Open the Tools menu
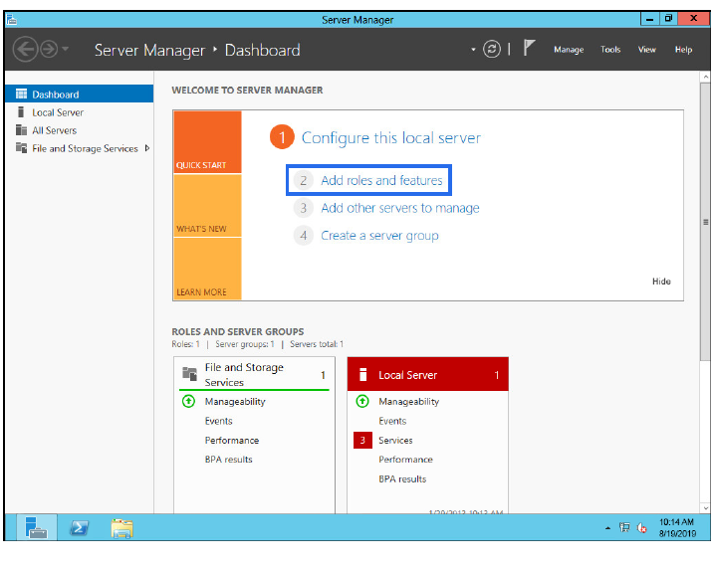715x569 pixels. 610,49
